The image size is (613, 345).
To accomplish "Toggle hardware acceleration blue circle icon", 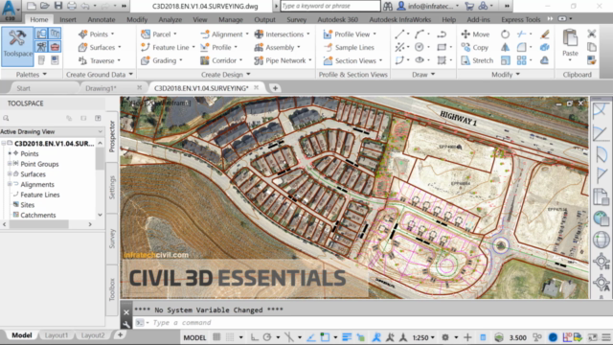I will 553,337.
